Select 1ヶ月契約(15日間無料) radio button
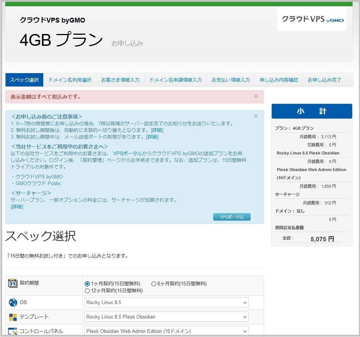 tap(87, 284)
